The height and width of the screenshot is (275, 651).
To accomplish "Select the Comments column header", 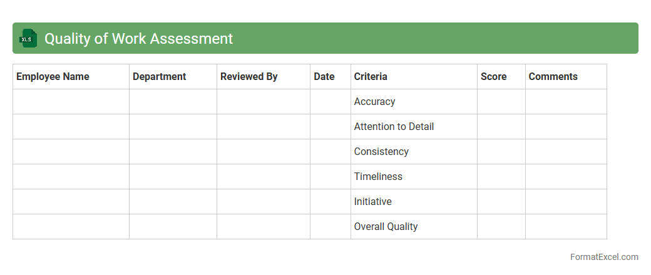I will 553,77.
